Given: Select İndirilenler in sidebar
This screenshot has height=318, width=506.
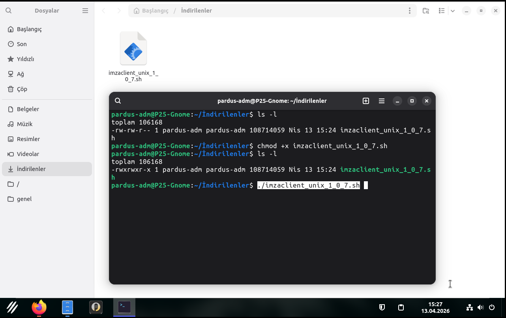Looking at the screenshot, I should click(x=47, y=169).
